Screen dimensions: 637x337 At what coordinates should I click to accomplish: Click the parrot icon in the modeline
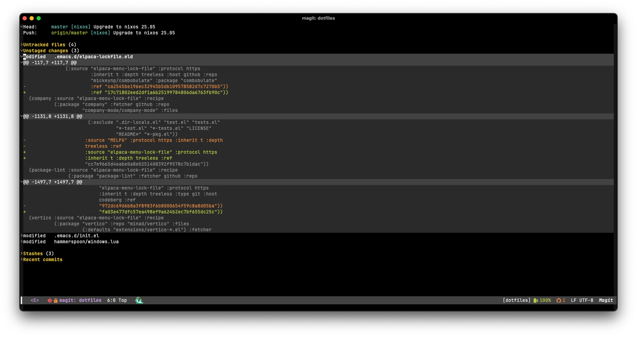pos(140,300)
